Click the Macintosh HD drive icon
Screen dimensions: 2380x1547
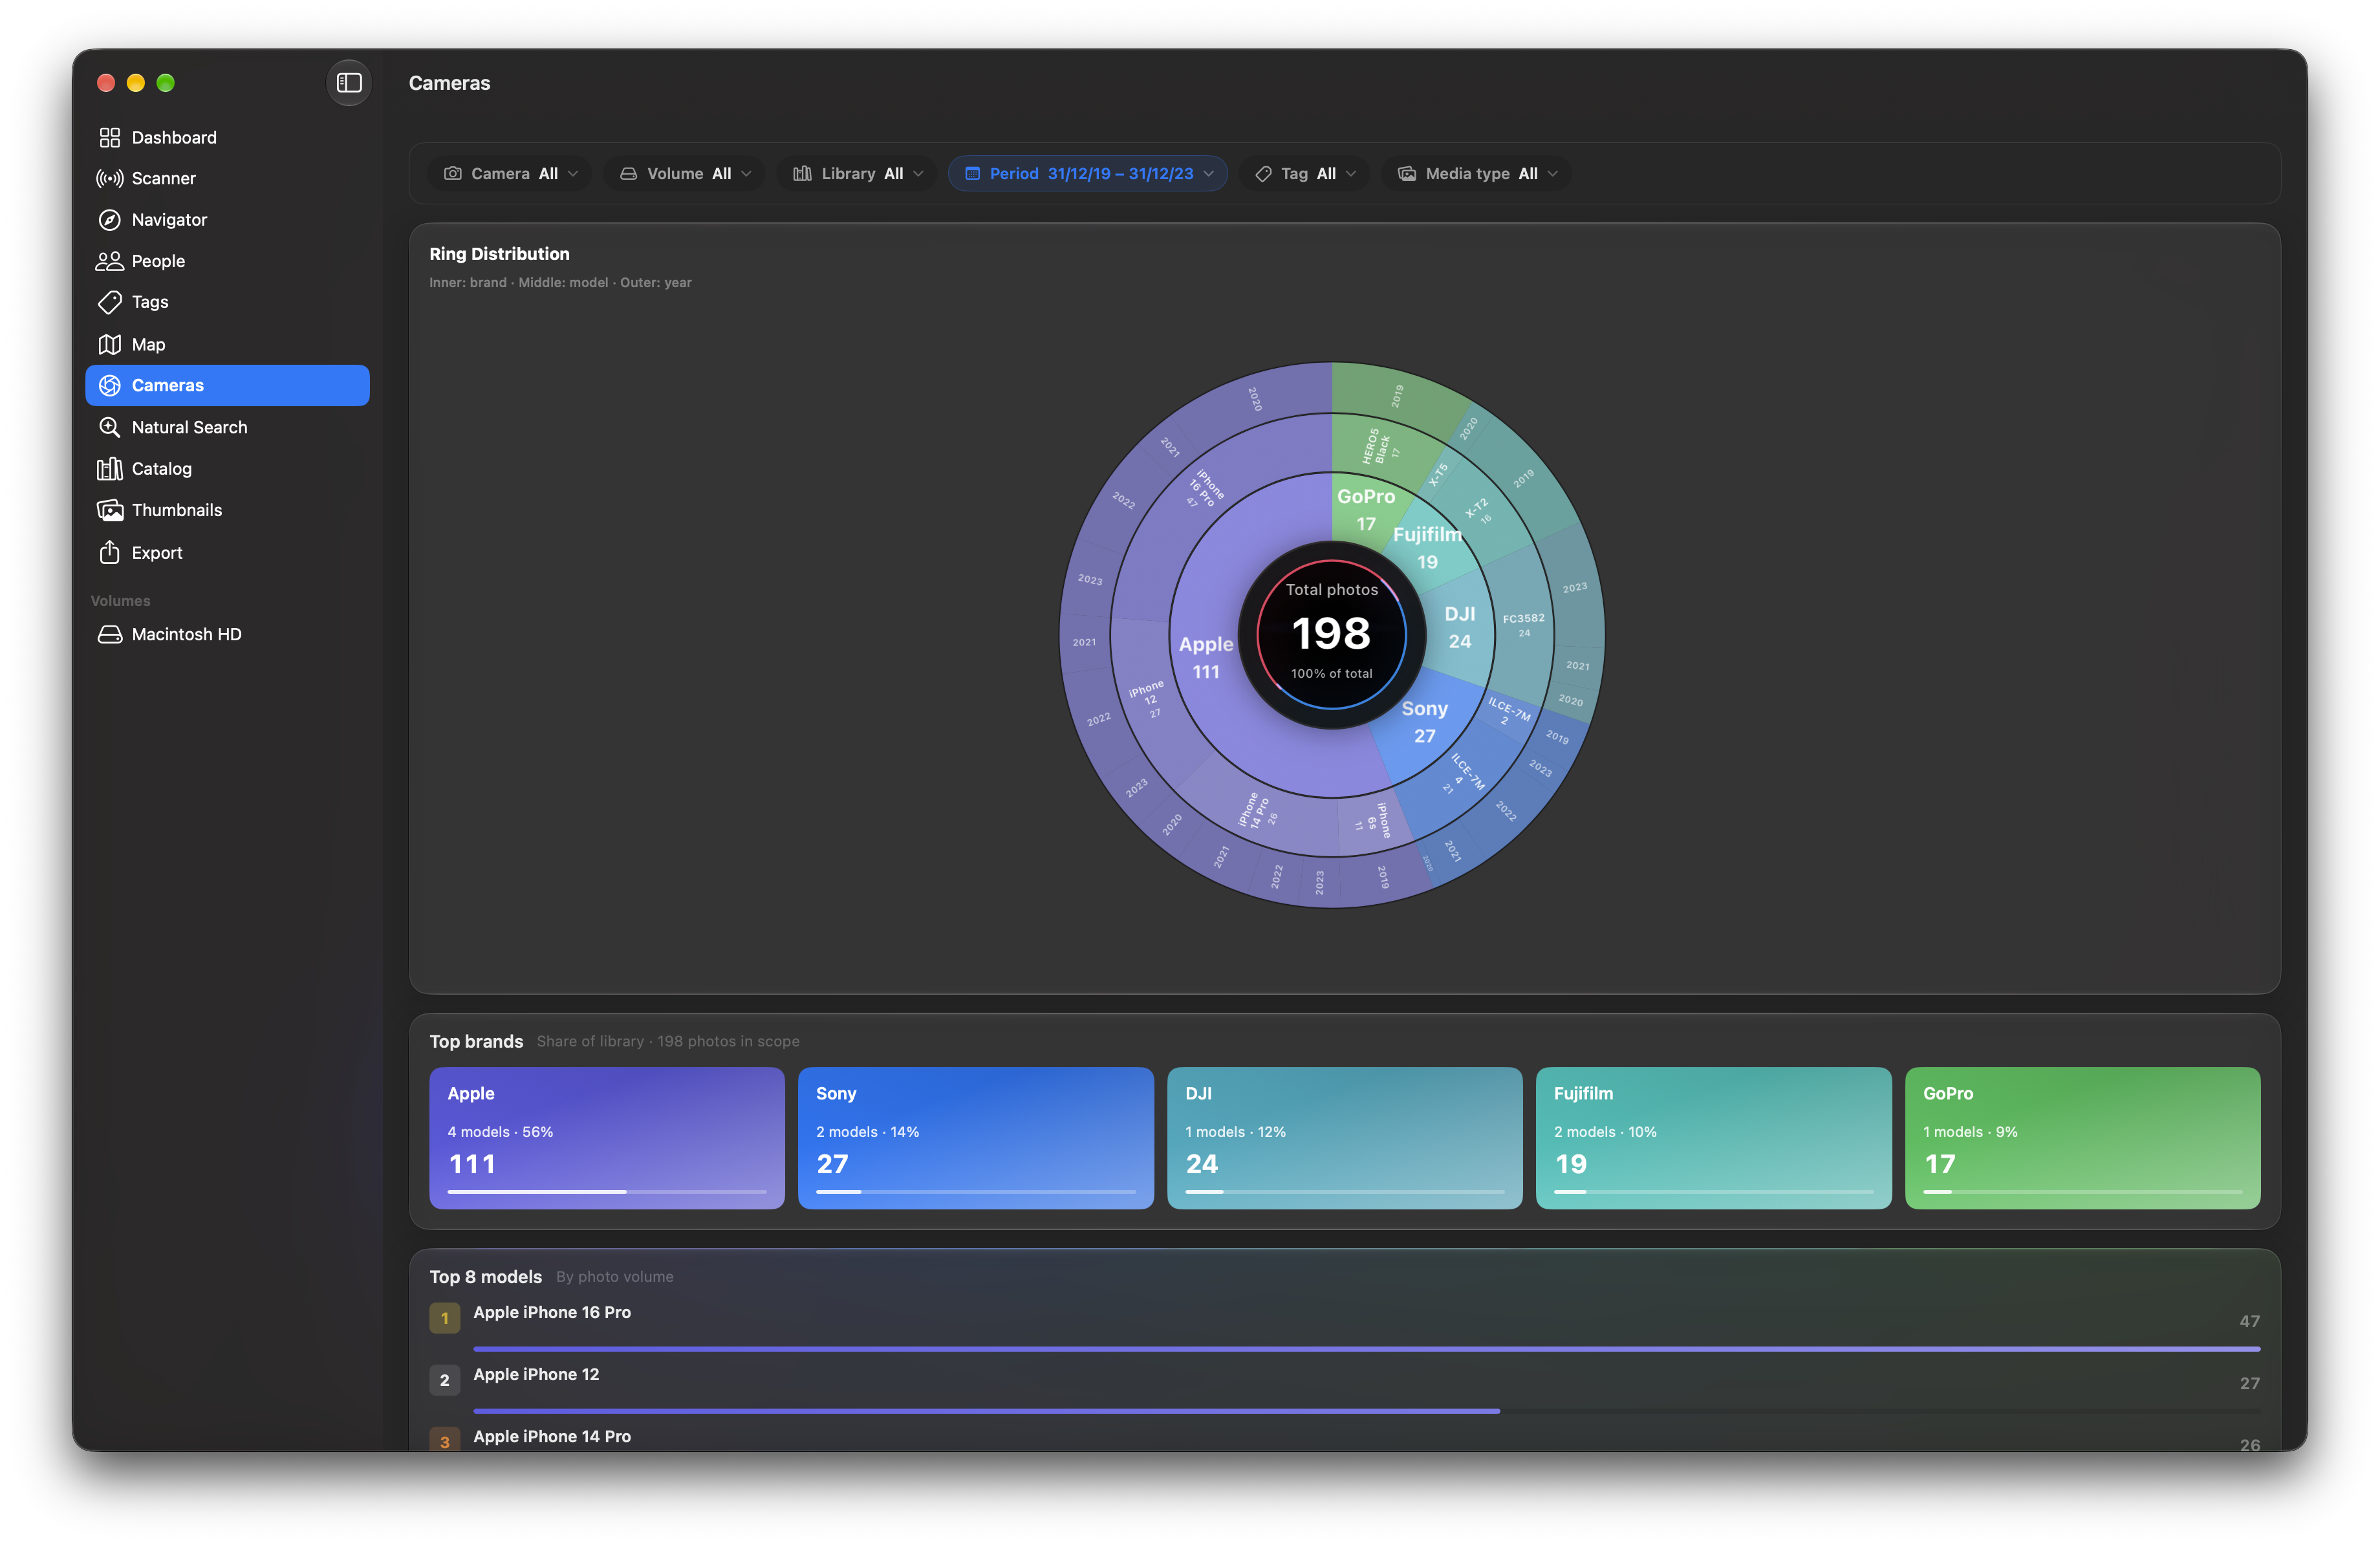[x=110, y=635]
